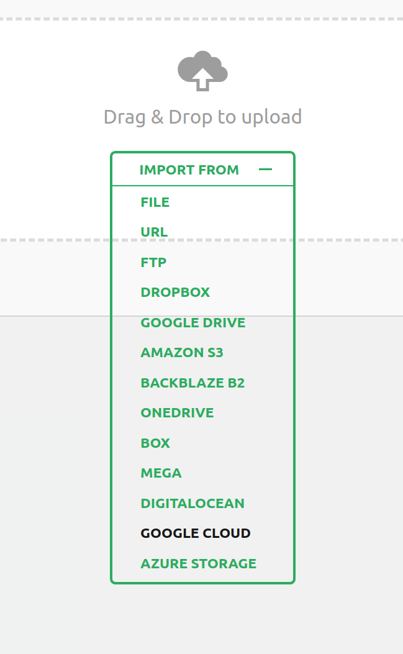The width and height of the screenshot is (403, 654).
Task: Click the Drag & Drop to upload text
Action: click(x=202, y=117)
